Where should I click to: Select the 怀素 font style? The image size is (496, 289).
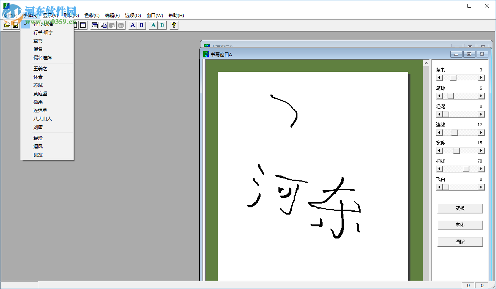tap(38, 77)
